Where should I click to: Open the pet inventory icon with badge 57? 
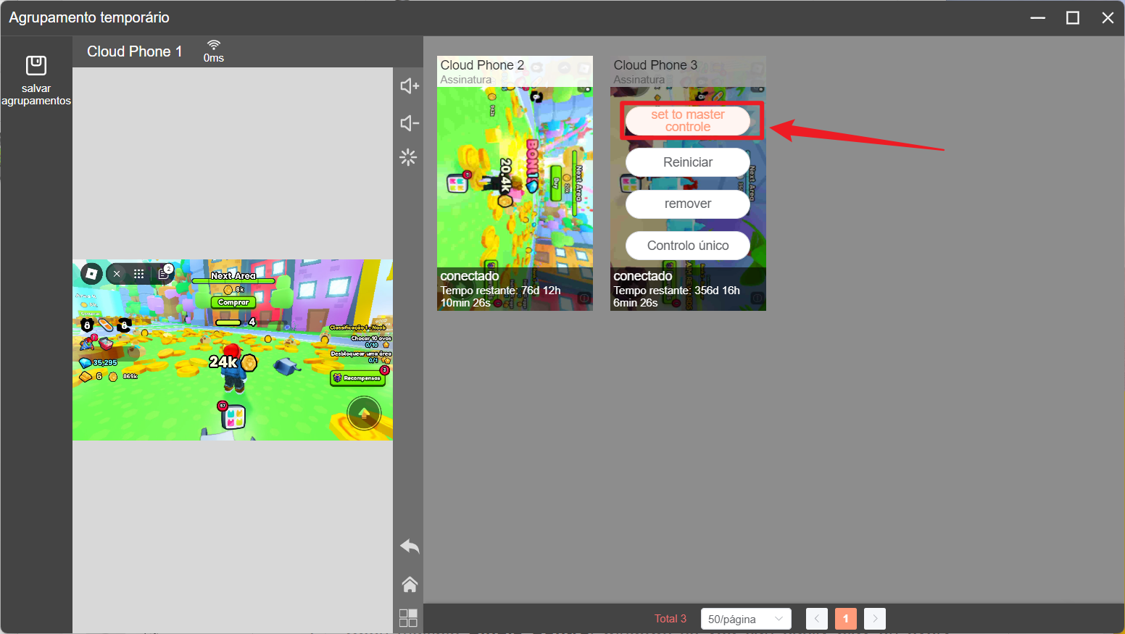pos(232,416)
